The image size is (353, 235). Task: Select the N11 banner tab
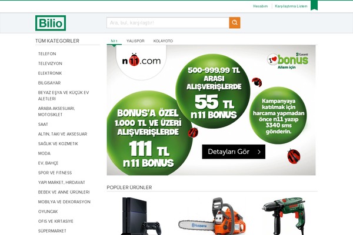click(114, 41)
